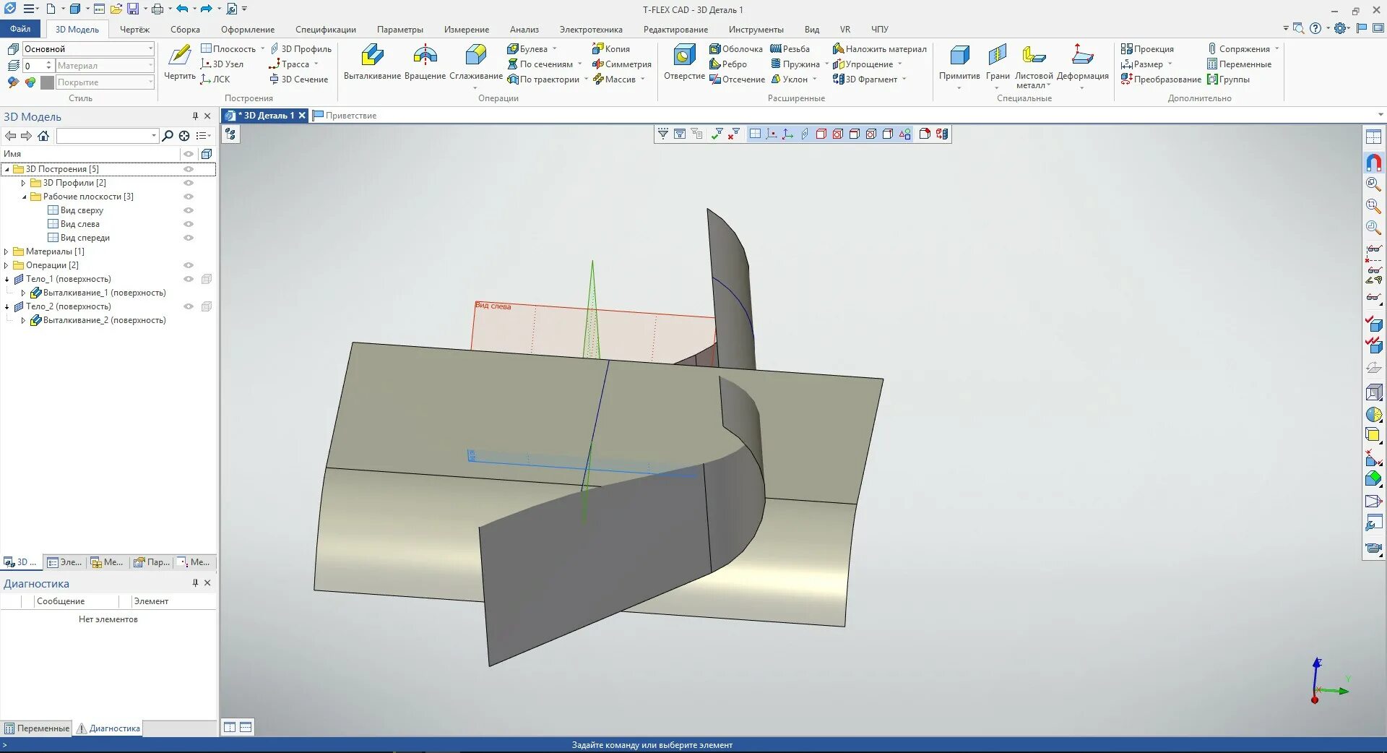The height and width of the screenshot is (753, 1387).
Task: Click the Сопряжения tool
Action: pyautogui.click(x=1238, y=48)
